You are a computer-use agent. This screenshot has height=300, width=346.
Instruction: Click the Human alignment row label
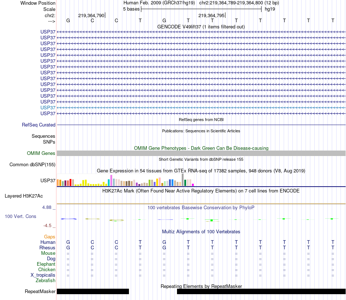click(x=48, y=242)
